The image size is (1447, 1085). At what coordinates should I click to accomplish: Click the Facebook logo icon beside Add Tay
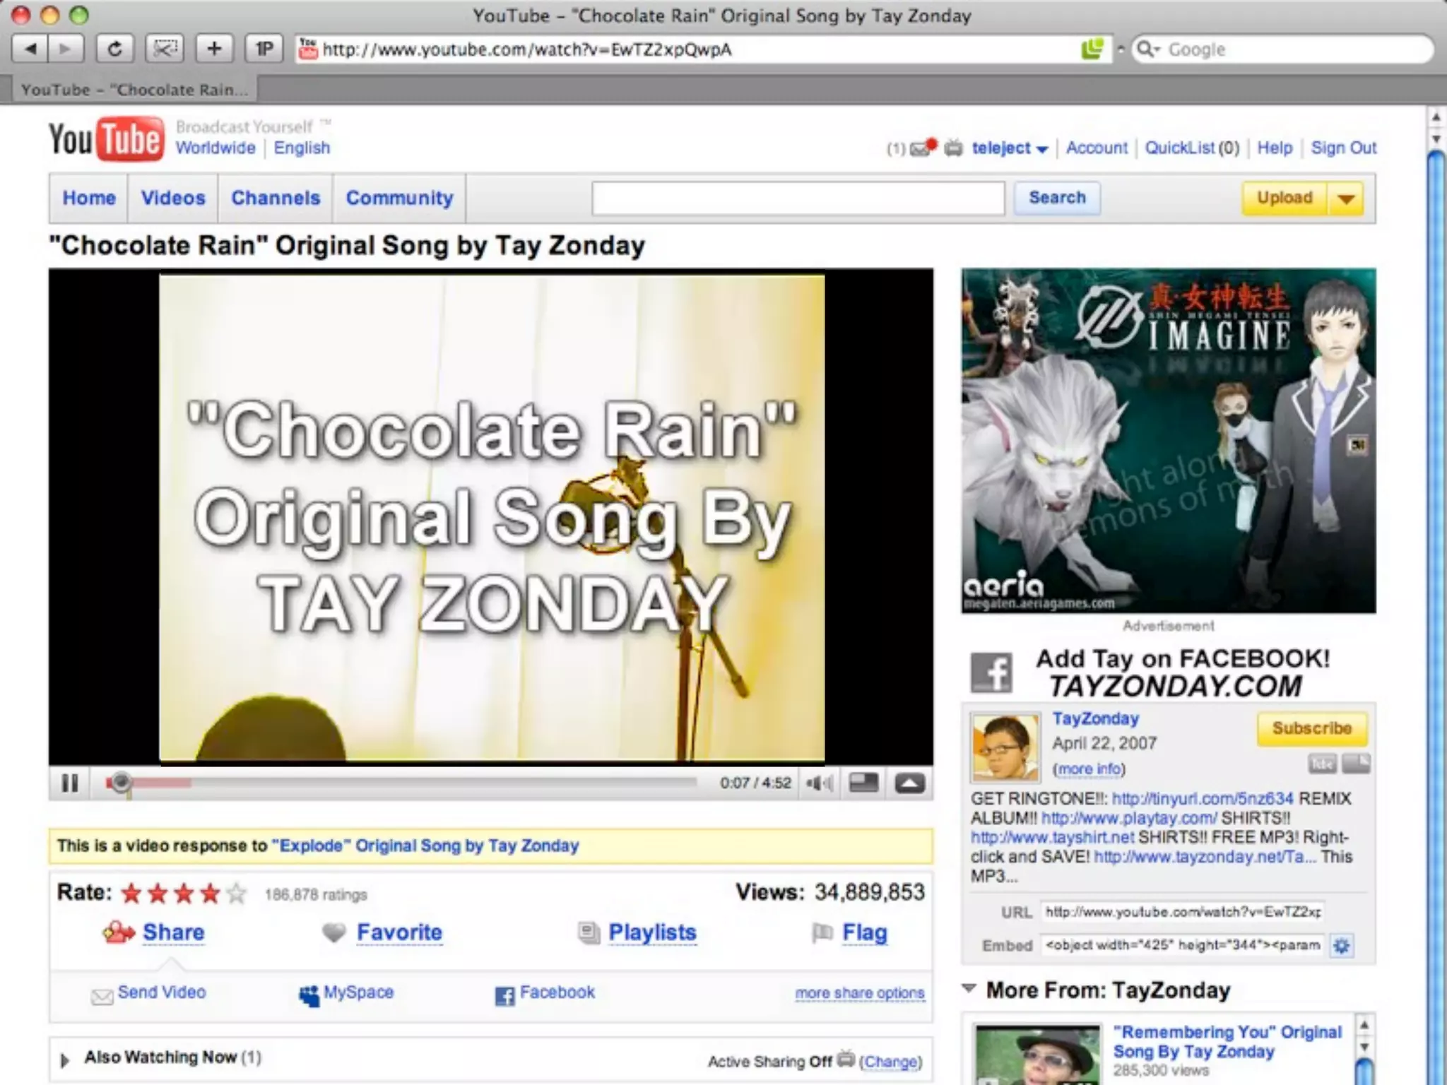(991, 672)
